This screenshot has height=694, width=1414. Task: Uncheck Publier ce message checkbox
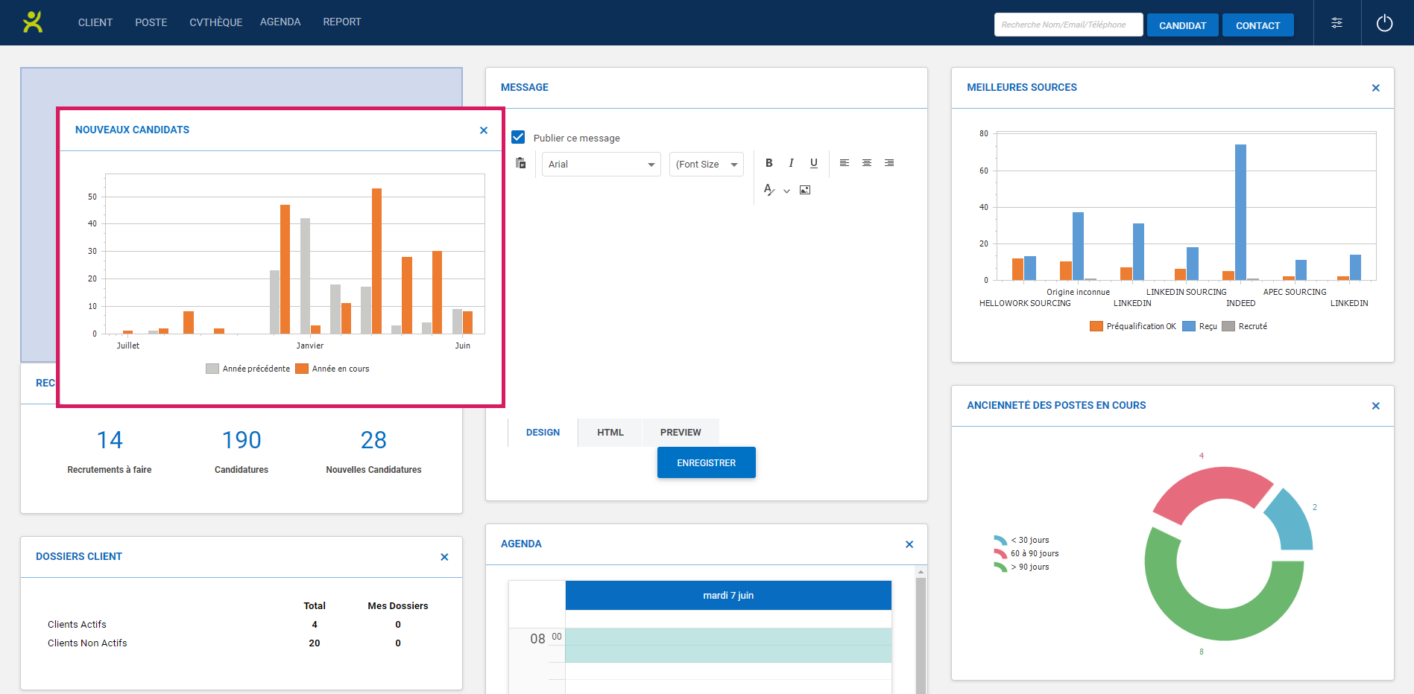[518, 137]
